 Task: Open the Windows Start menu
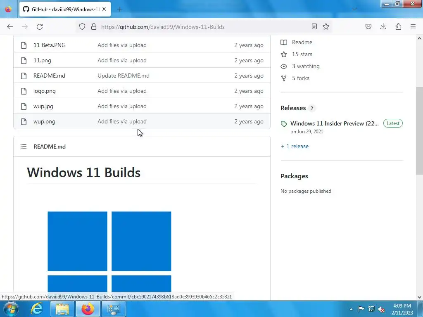(11, 309)
